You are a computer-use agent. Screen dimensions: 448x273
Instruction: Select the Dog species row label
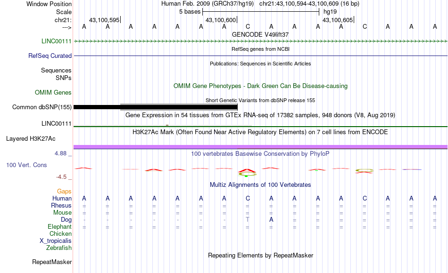pyautogui.click(x=66, y=220)
